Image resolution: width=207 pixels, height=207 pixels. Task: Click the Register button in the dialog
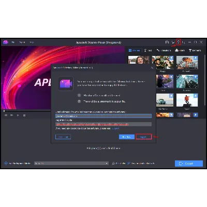tap(144, 137)
